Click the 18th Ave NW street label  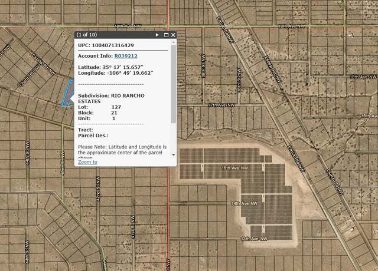(x=363, y=77)
